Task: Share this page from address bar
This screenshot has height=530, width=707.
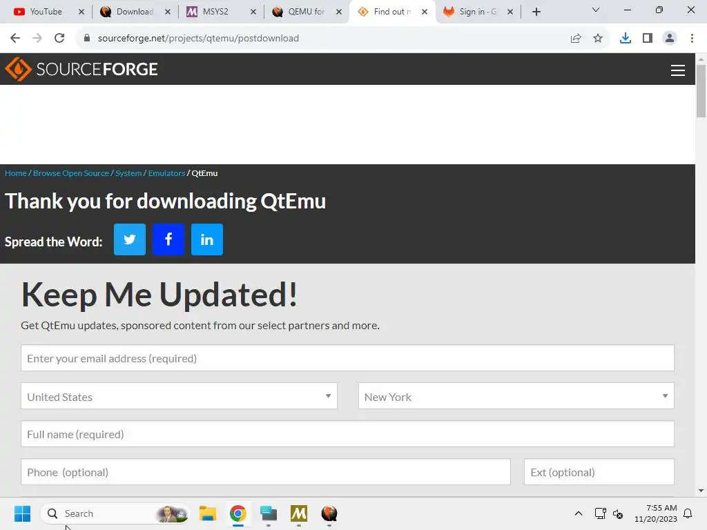Action: (576, 39)
